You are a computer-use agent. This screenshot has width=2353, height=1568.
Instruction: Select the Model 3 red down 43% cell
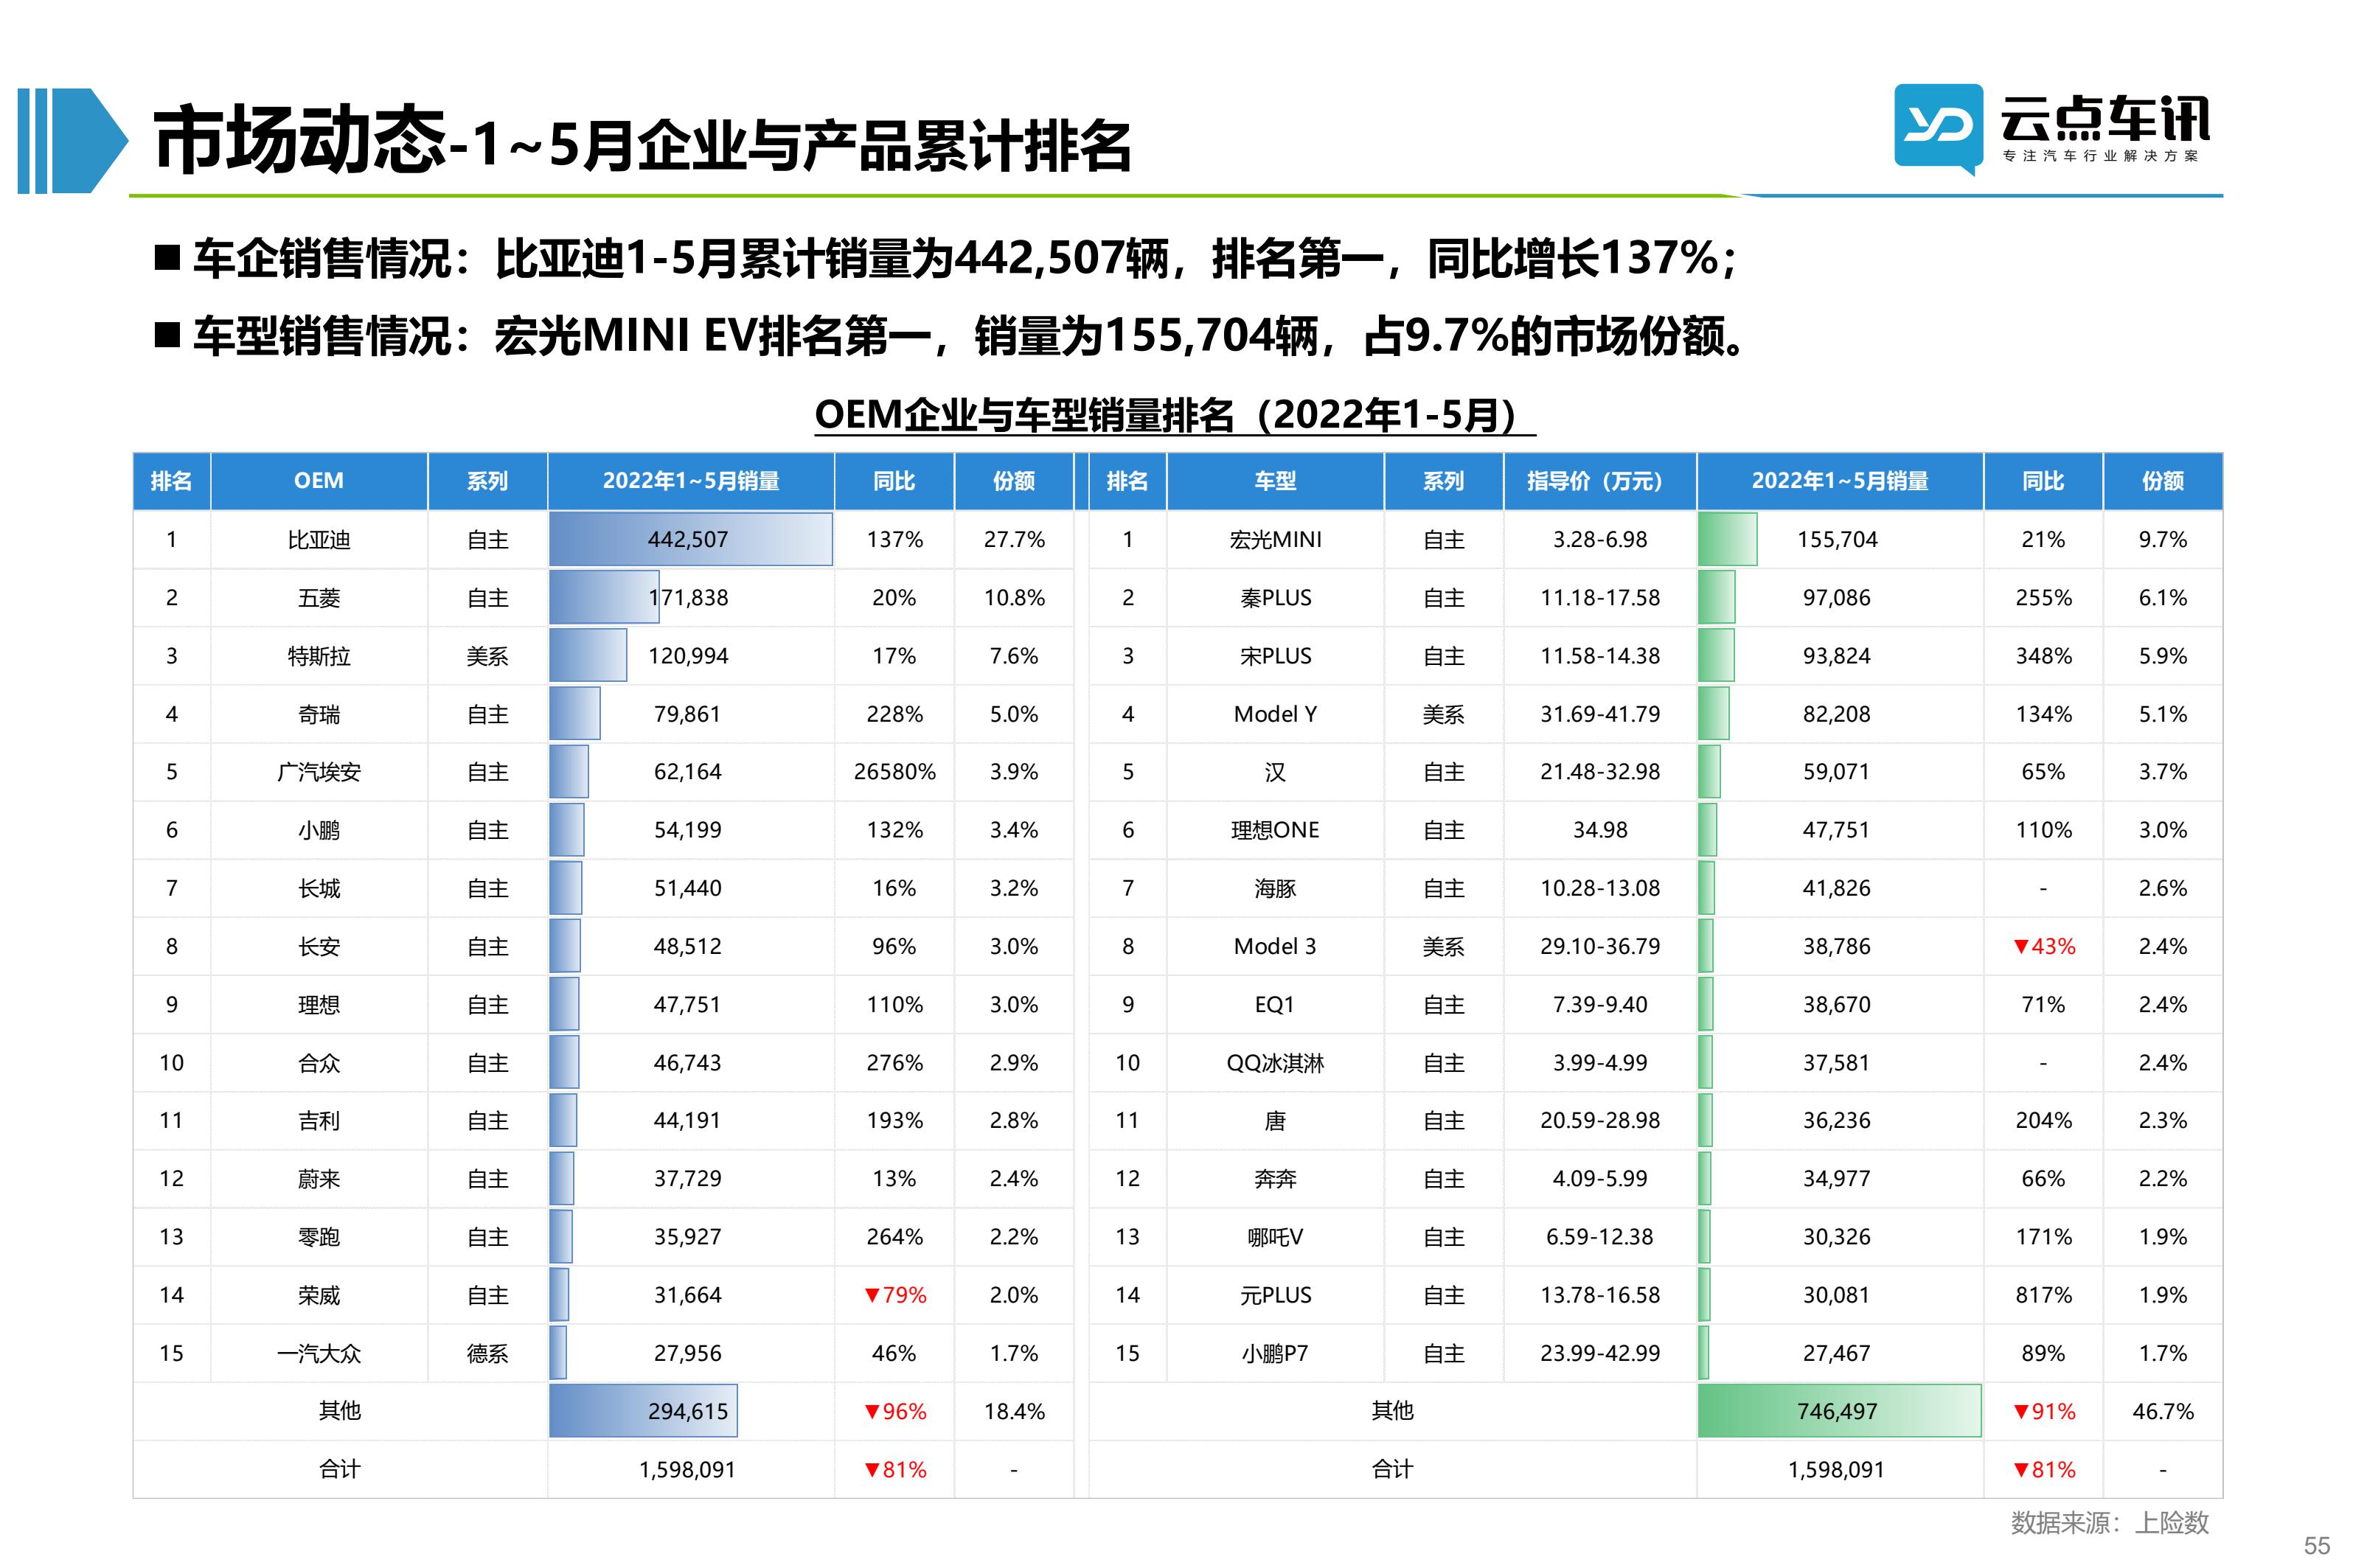pyautogui.click(x=2043, y=946)
